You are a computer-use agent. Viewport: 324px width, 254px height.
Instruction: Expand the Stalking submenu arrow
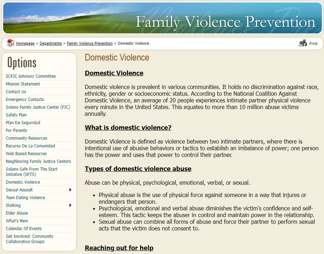[70, 205]
